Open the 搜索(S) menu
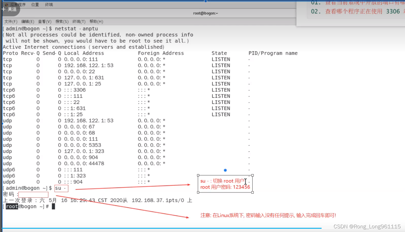Viewport: 405px width, 232px height. click(x=62, y=22)
